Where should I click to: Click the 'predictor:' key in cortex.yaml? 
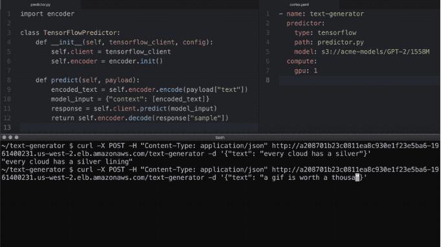point(306,23)
